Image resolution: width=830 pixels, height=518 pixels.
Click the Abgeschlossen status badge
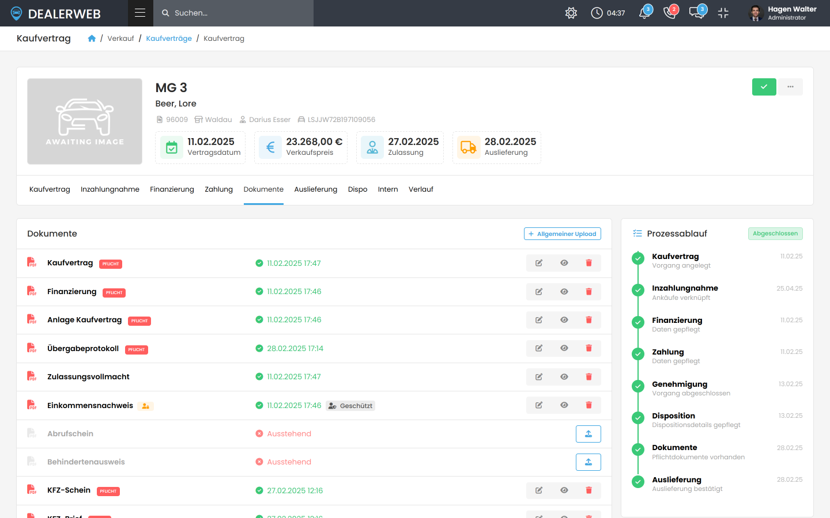(775, 234)
